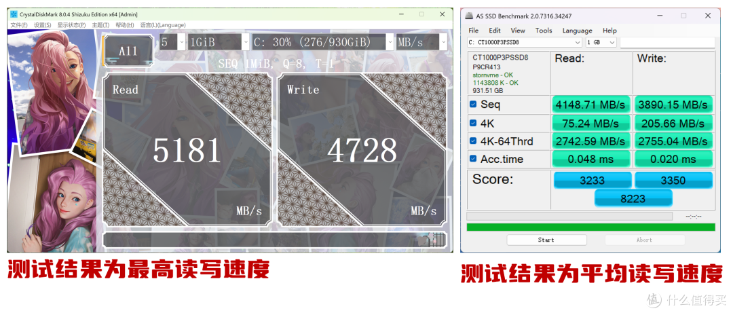Run all tests with the All button
Screen dimensions: 733x315
(128, 50)
